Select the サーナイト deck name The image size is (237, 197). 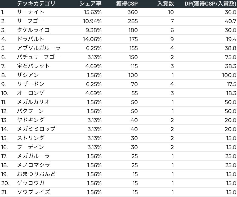pyautogui.click(x=30, y=12)
